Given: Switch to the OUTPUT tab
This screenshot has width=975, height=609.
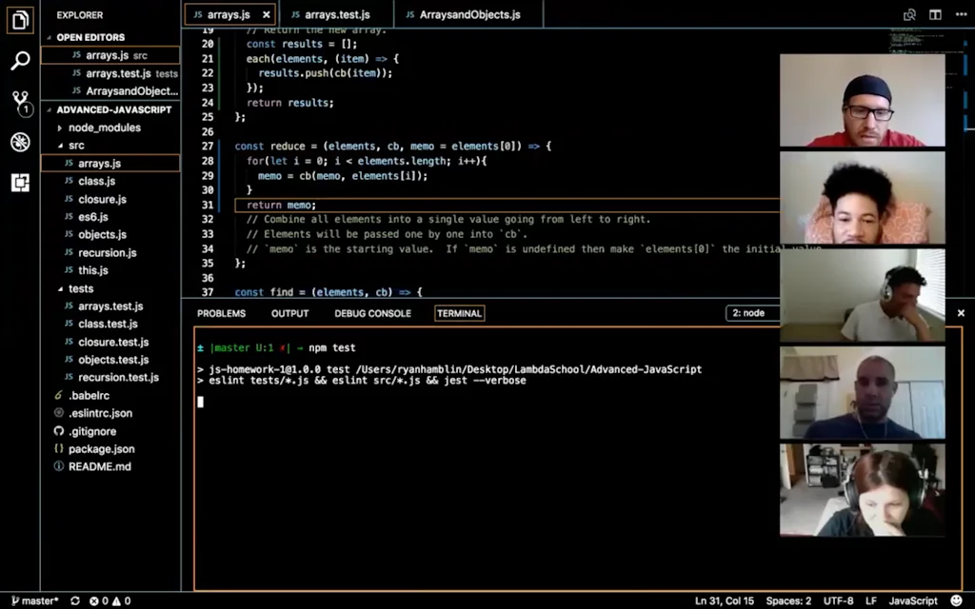Looking at the screenshot, I should pyautogui.click(x=289, y=312).
